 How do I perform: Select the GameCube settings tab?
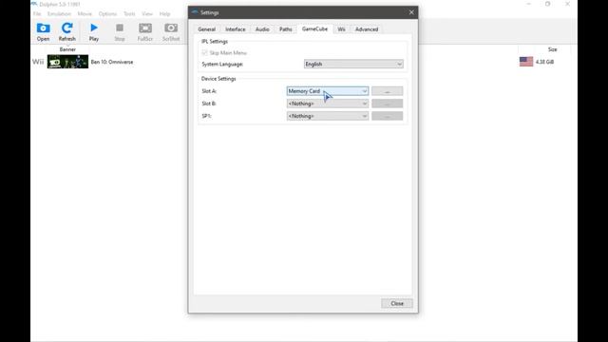pos(314,28)
